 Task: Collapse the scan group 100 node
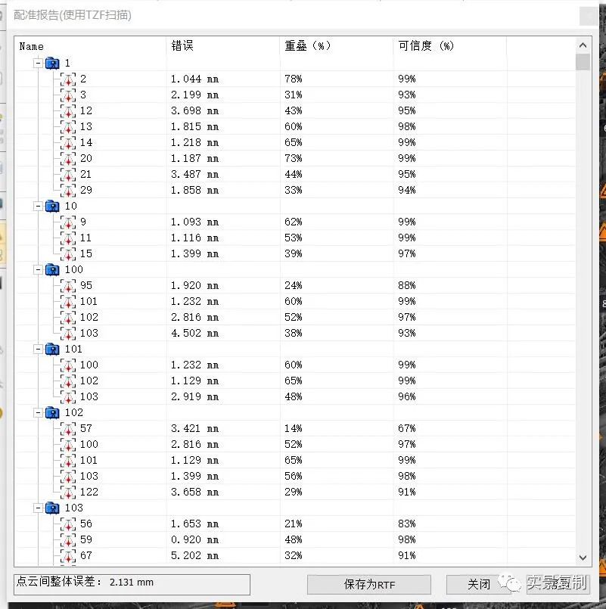[38, 269]
